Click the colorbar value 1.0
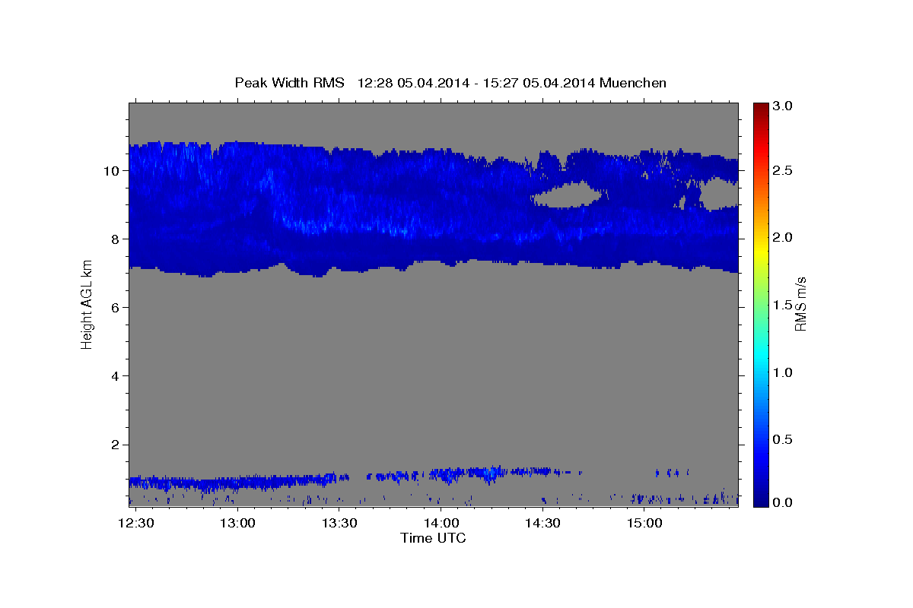This screenshot has height=608, width=913. pyautogui.click(x=784, y=372)
